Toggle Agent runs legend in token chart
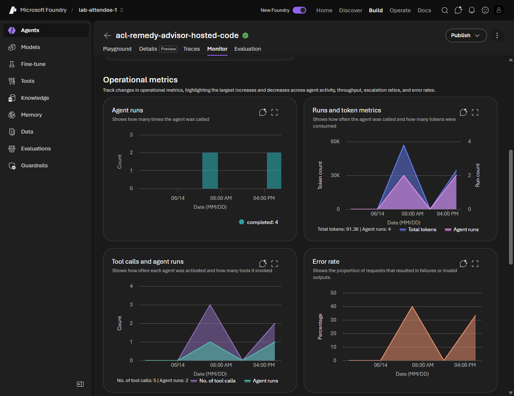The height and width of the screenshot is (396, 514). pyautogui.click(x=462, y=229)
